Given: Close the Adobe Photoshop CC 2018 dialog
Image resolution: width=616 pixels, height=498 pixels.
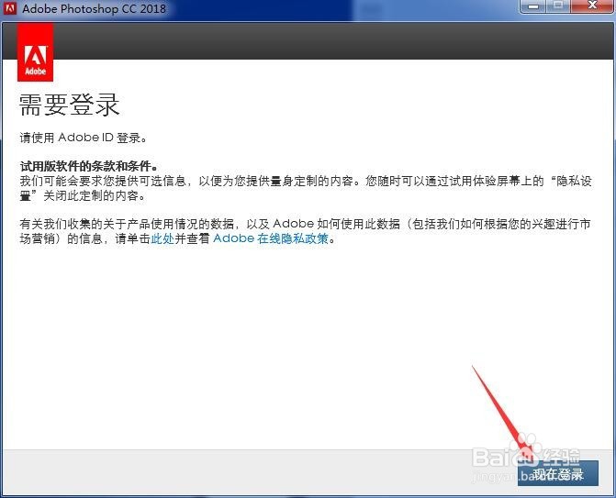Looking at the screenshot, I should click(592, 6).
